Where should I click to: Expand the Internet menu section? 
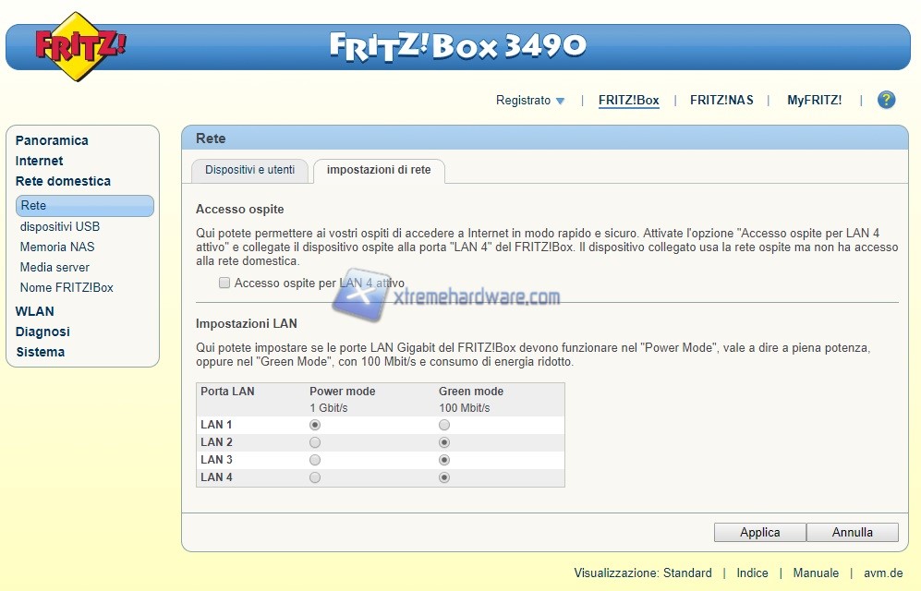pos(39,161)
